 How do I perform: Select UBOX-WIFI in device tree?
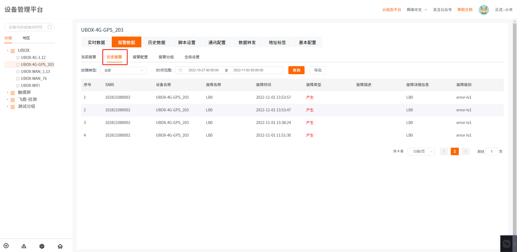coord(30,86)
